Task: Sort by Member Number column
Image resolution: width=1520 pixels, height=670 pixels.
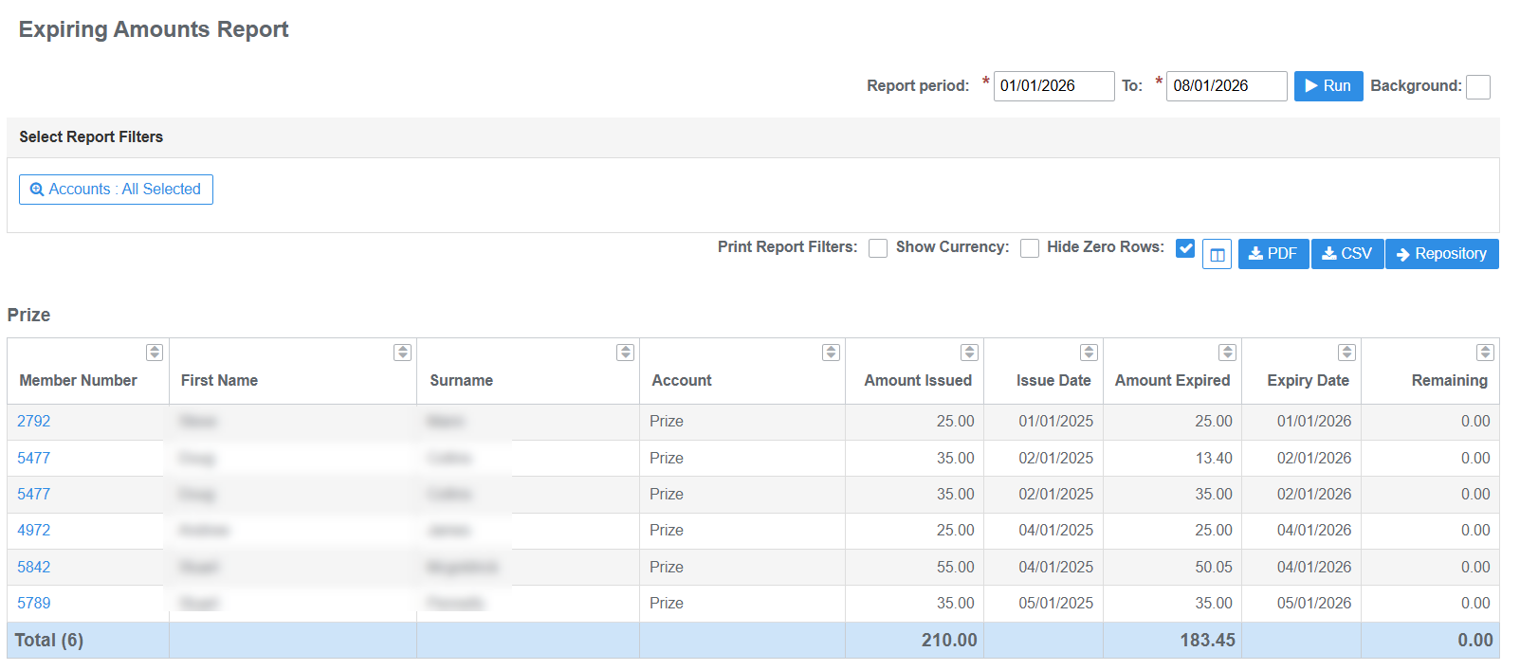Action: [x=155, y=353]
